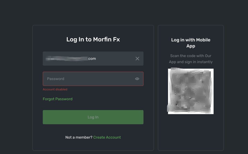This screenshot has height=154, width=248.
Task: Show password using the eye icon
Action: (x=137, y=79)
